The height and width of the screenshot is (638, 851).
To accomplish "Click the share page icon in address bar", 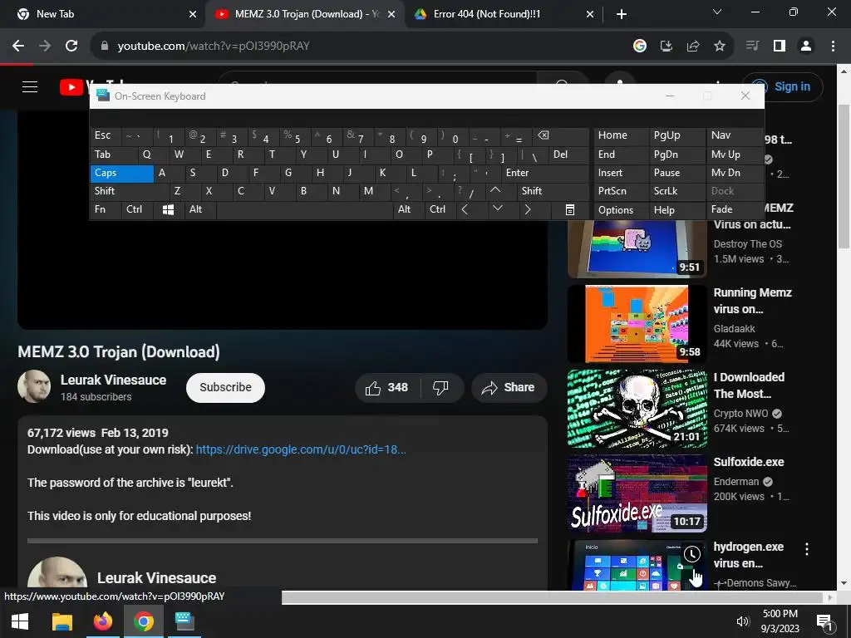I will pyautogui.click(x=693, y=47).
